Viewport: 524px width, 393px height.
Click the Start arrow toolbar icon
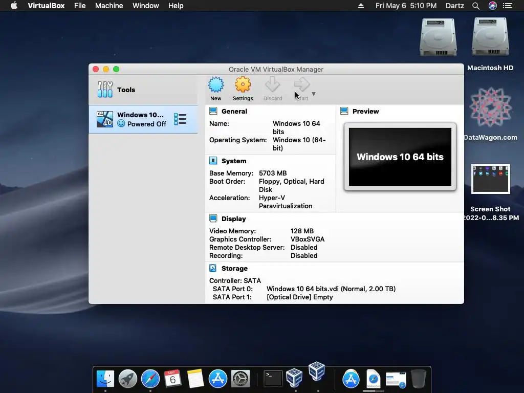point(302,85)
